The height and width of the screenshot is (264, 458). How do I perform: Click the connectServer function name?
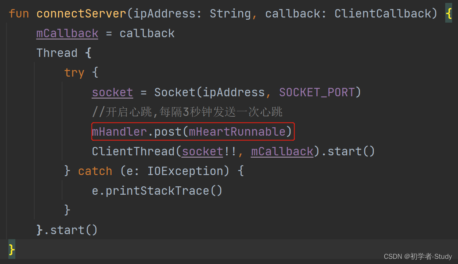click(x=81, y=14)
